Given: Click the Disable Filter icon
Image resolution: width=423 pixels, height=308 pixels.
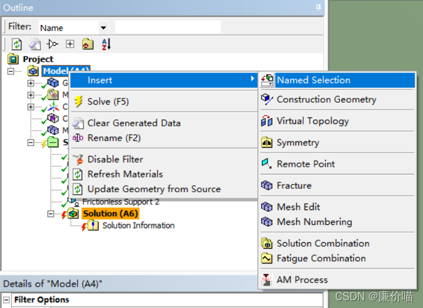Looking at the screenshot, I should click(78, 159).
